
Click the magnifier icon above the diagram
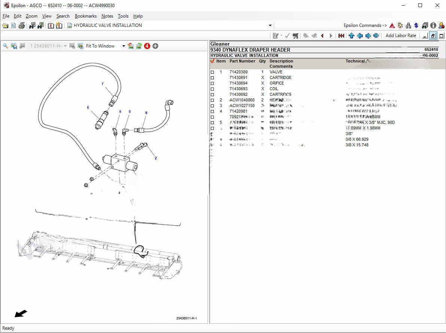[x=6, y=46]
